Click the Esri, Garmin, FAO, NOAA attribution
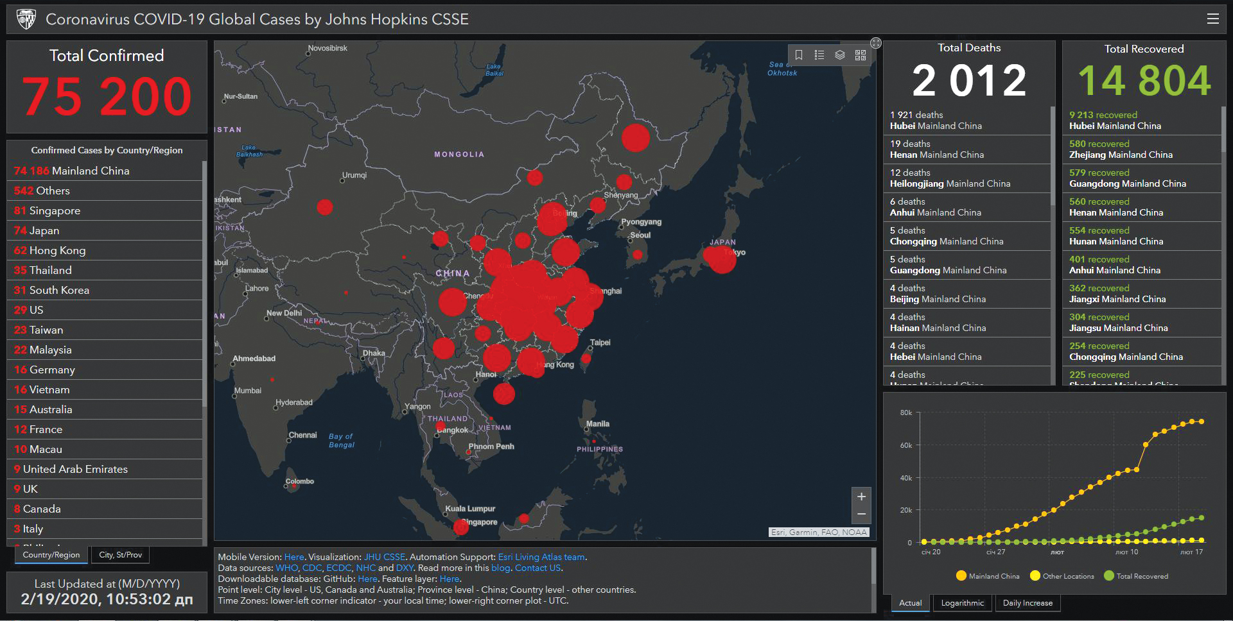The width and height of the screenshot is (1233, 621). pos(819,532)
